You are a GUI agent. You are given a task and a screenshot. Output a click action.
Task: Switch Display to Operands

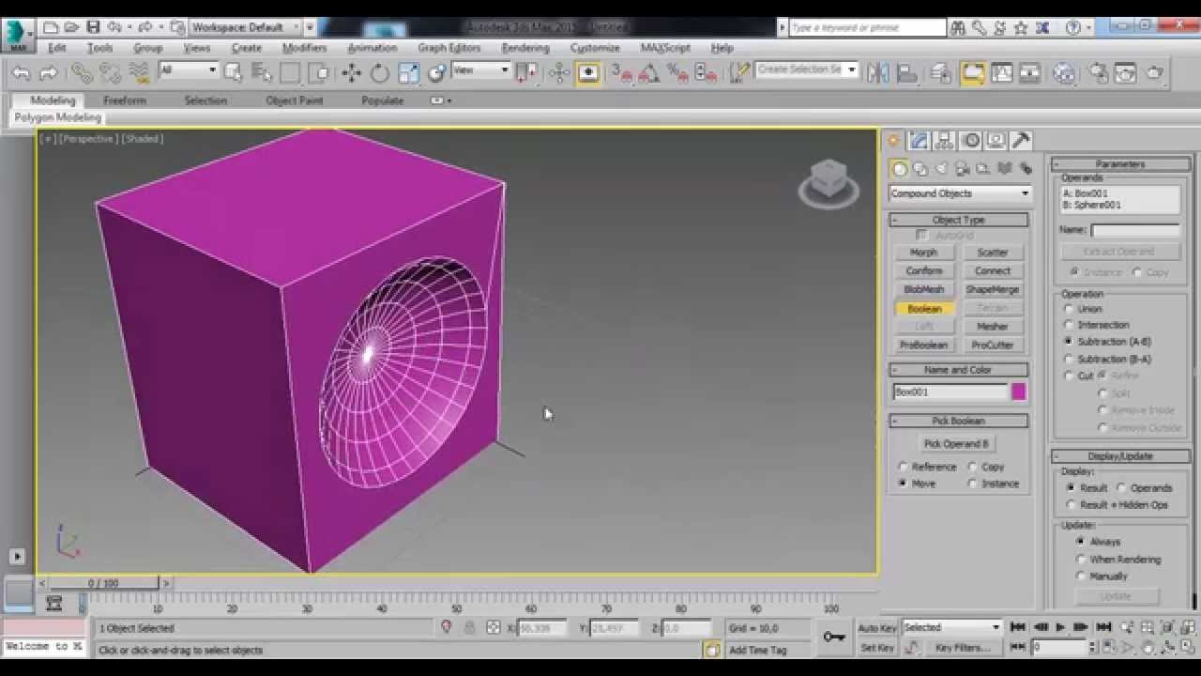pos(1122,487)
